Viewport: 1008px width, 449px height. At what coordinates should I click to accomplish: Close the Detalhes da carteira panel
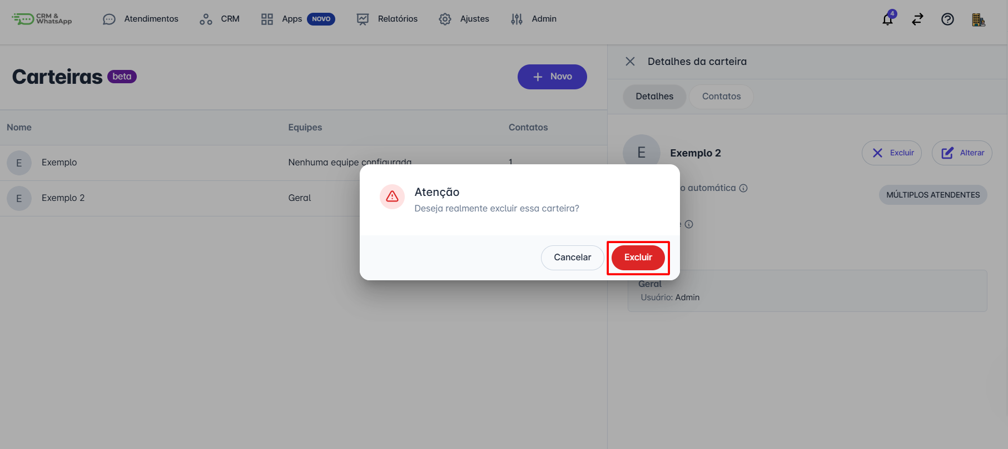pos(630,62)
